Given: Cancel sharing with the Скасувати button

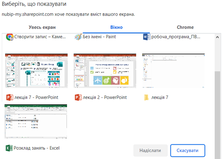Looking at the screenshot, I should click(187, 151).
